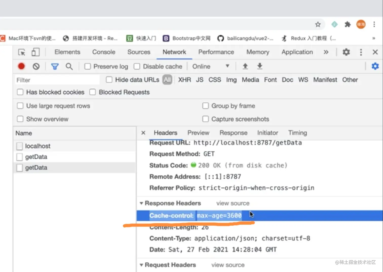Open the bailicangdu/vue2 GitHub bookmark
Image resolution: width=383 pixels, height=272 pixels.
click(245, 38)
